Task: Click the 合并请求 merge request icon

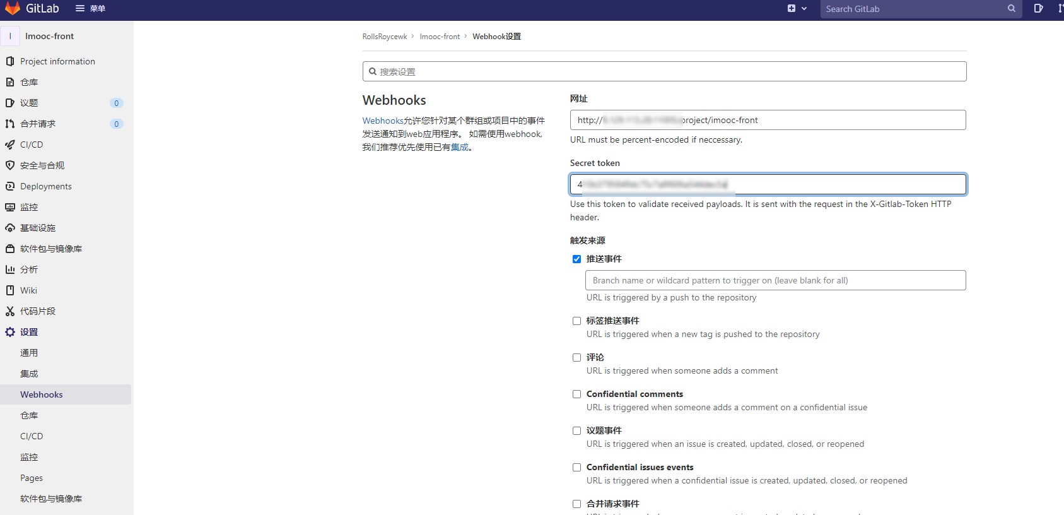Action: (x=9, y=124)
